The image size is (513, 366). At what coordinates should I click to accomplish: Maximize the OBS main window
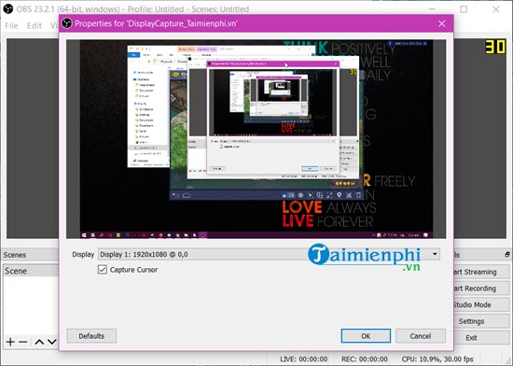coord(464,9)
